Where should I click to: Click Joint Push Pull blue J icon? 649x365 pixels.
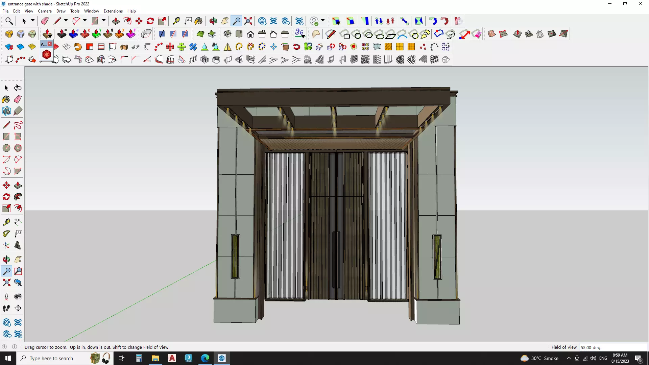[x=73, y=34]
